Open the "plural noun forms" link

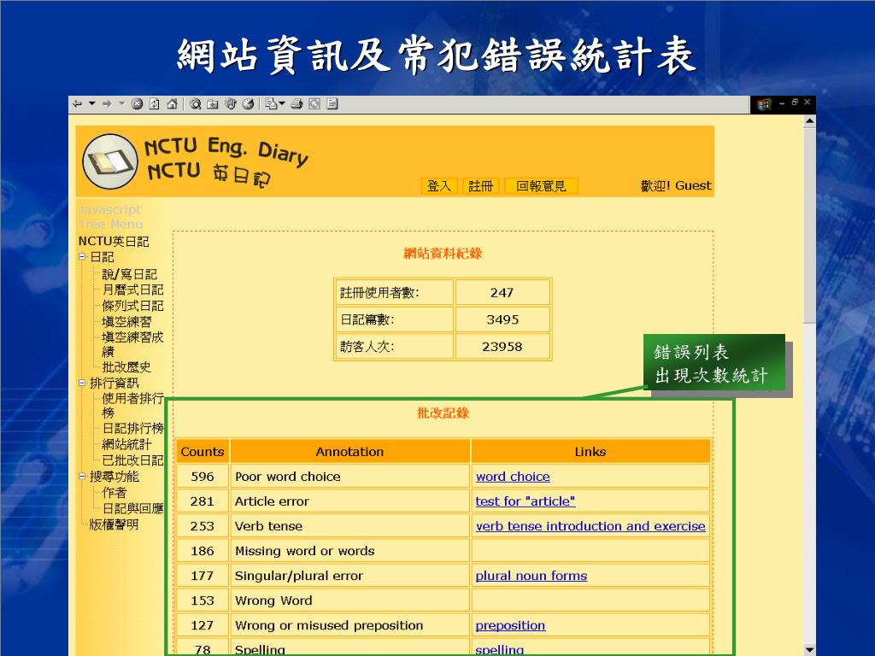pos(531,576)
